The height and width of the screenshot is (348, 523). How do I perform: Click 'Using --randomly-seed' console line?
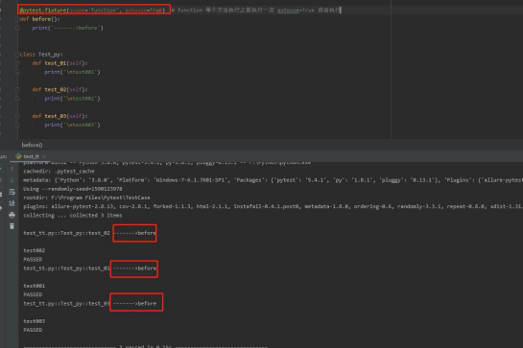pyautogui.click(x=73, y=189)
